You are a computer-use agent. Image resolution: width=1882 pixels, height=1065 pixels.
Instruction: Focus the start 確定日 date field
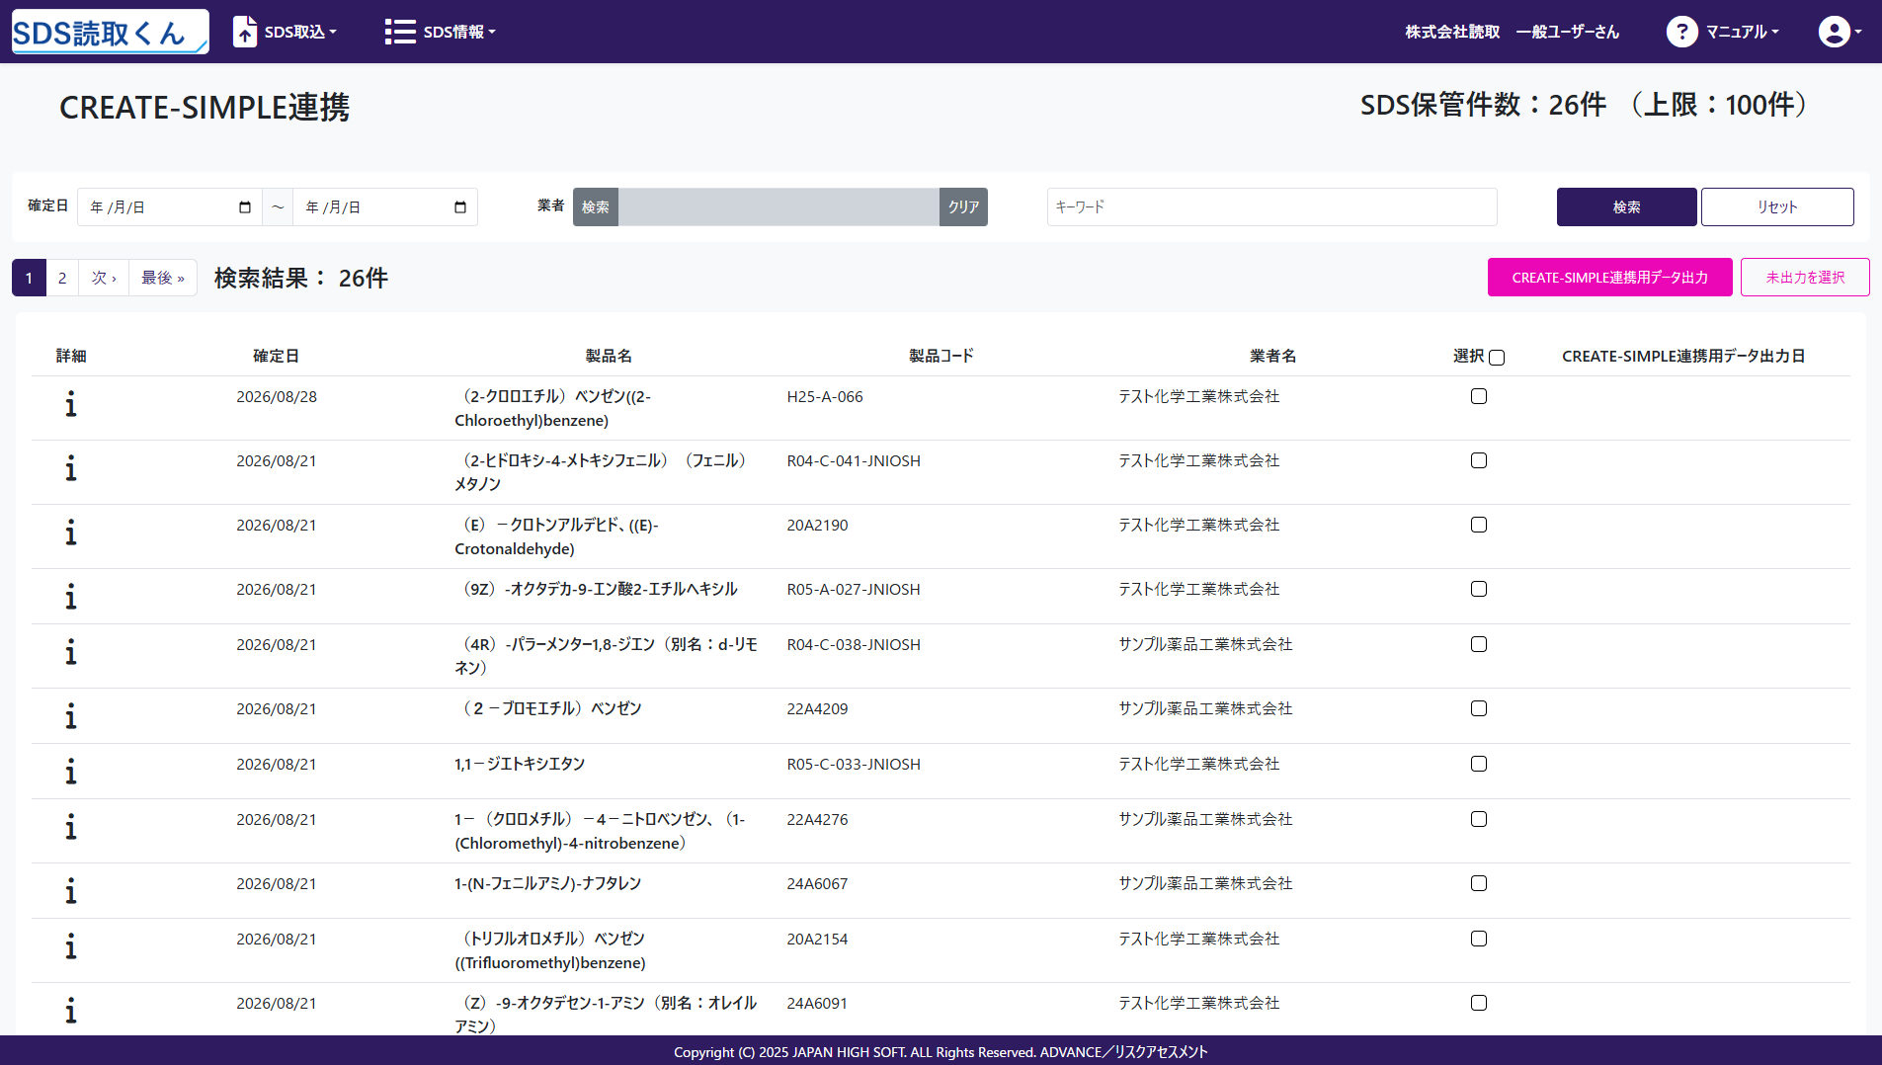[170, 206]
